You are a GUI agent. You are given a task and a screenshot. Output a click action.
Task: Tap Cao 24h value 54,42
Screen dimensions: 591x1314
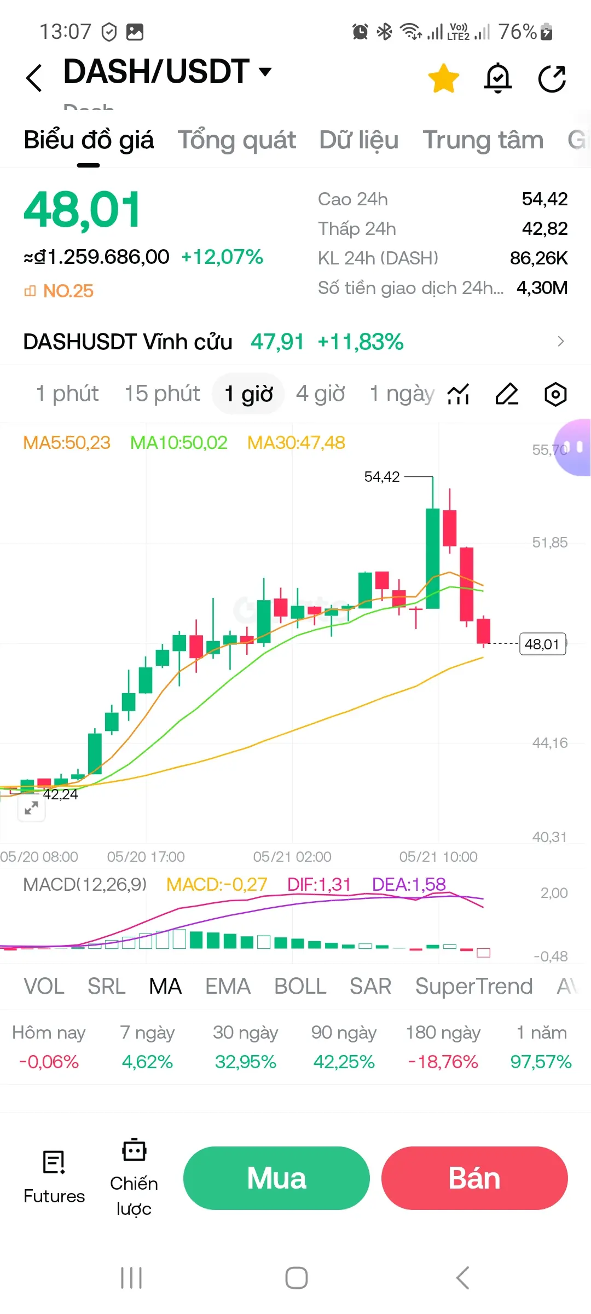(544, 199)
